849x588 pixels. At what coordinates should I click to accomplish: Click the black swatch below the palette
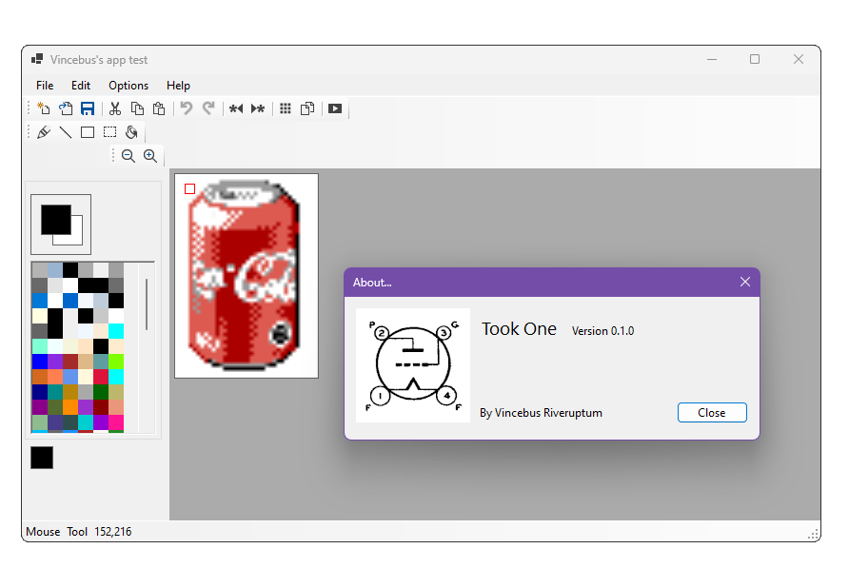42,458
